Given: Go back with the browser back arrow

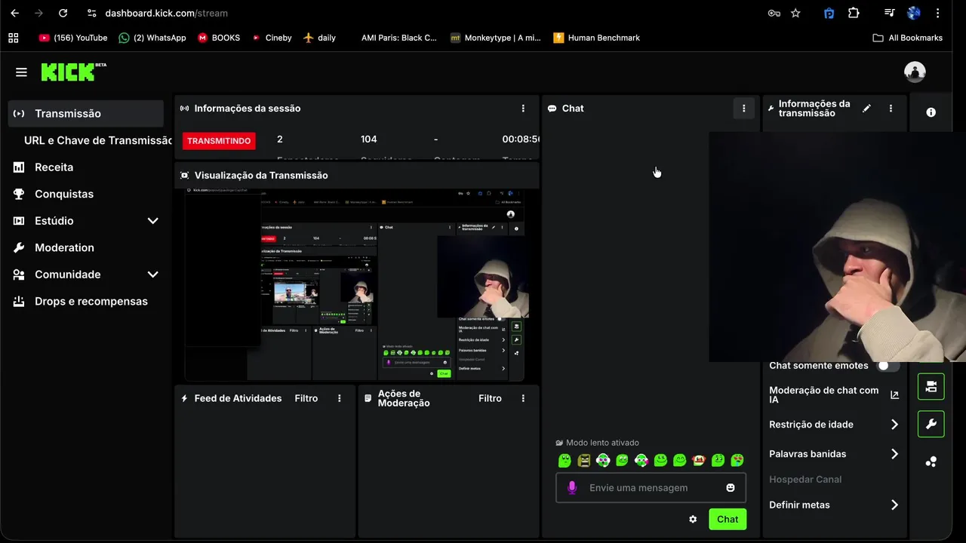Looking at the screenshot, I should (14, 13).
